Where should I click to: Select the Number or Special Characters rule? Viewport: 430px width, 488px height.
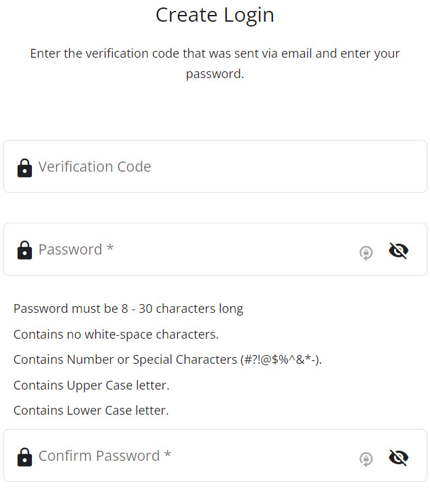(x=168, y=360)
